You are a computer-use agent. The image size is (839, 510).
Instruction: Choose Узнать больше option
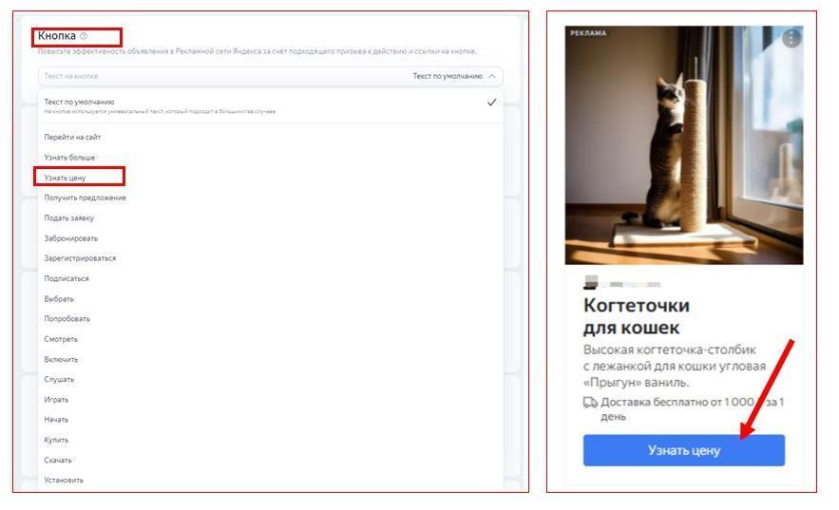[x=69, y=158]
